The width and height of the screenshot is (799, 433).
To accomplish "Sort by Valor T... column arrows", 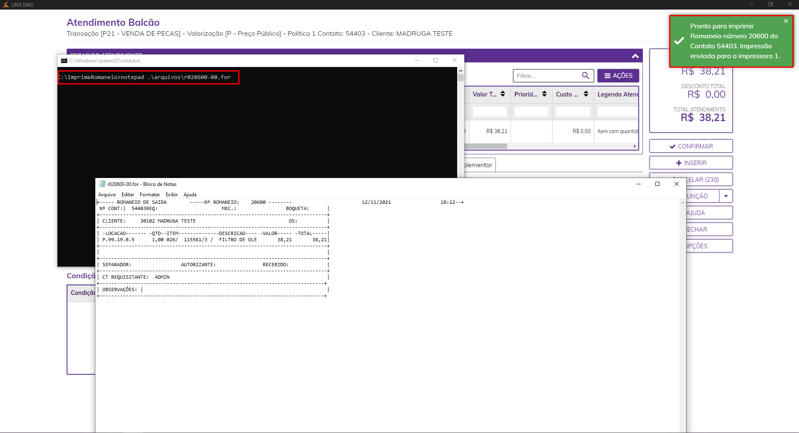I will (503, 94).
